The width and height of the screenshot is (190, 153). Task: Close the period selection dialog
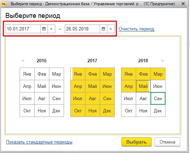tap(183, 4)
